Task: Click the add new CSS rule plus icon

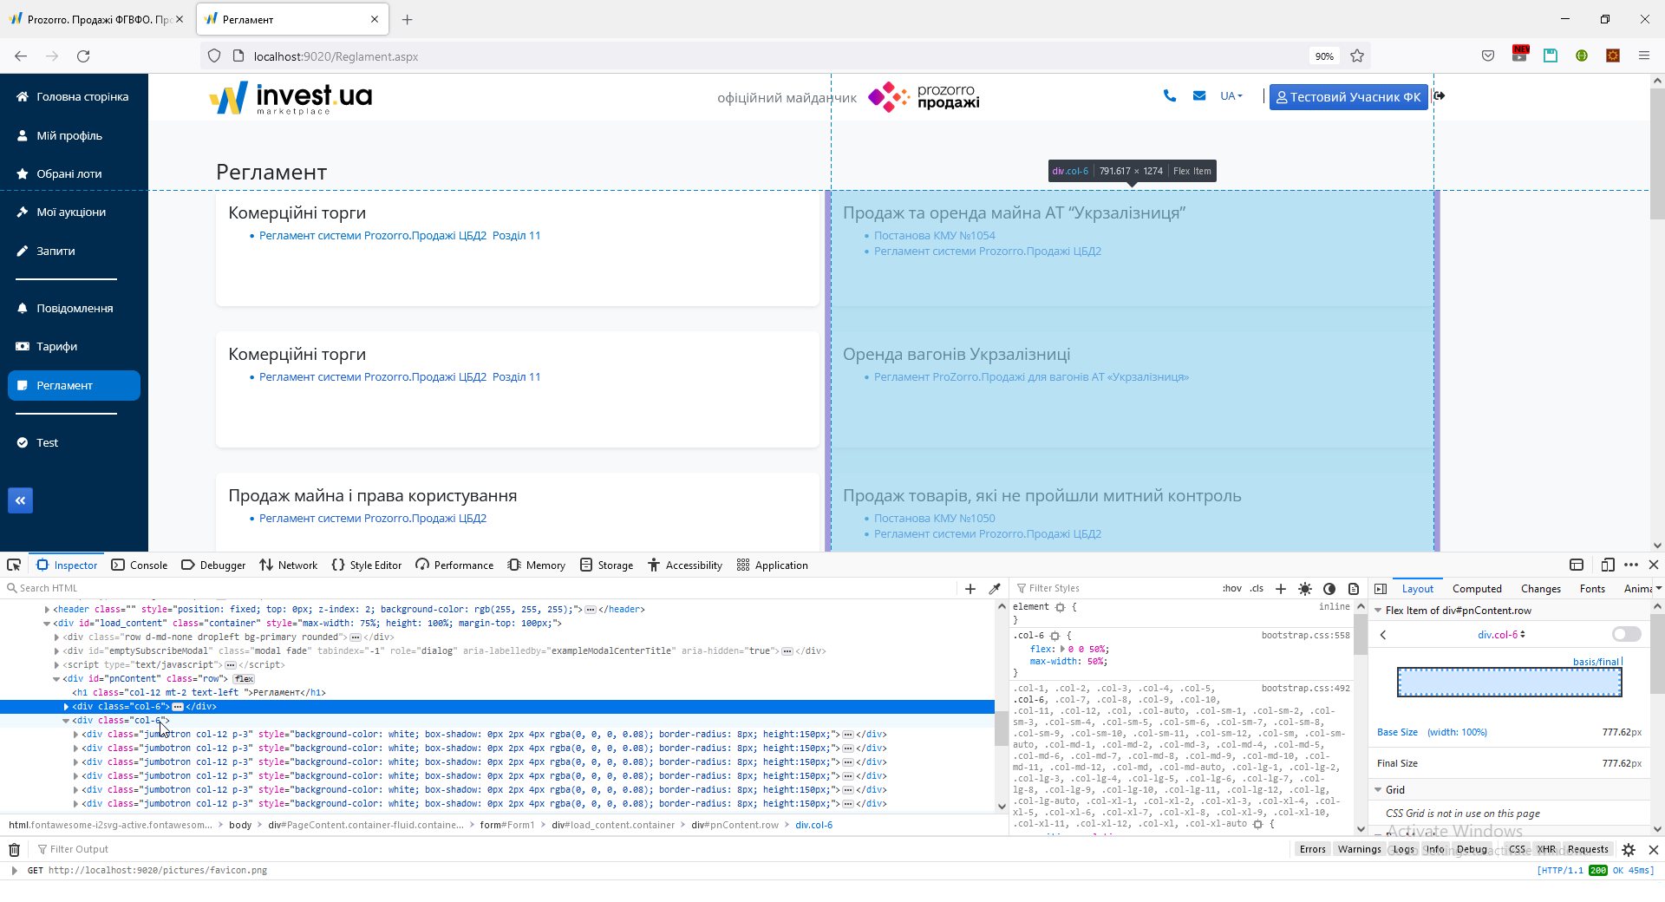Action: [x=1281, y=588]
